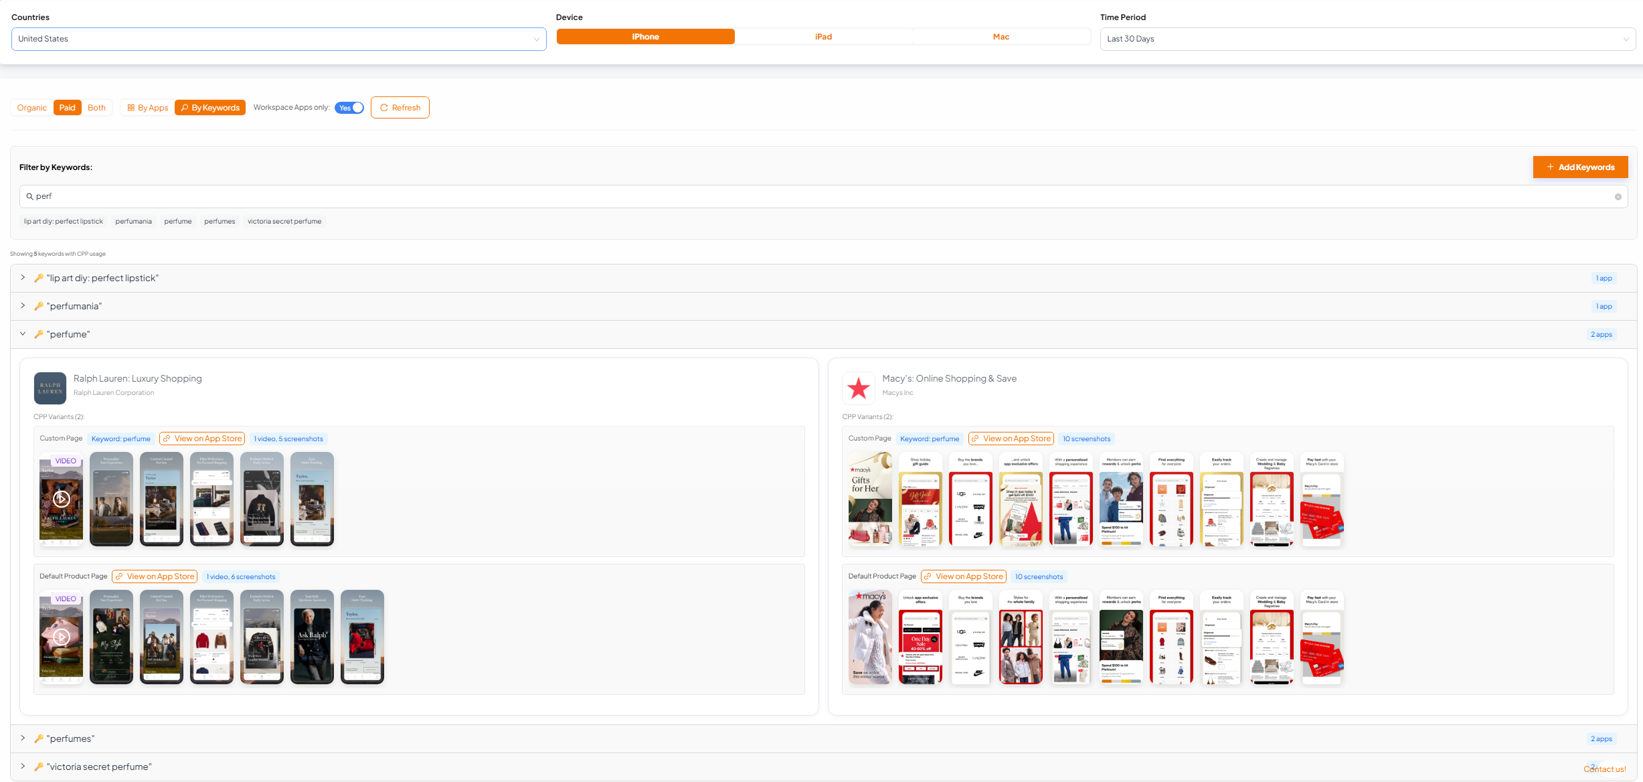This screenshot has height=782, width=1643.
Task: Collapse the "perfume" keyword row
Action: (23, 334)
